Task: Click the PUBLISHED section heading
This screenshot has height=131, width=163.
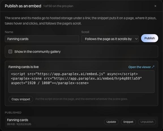Action: pos(13,113)
